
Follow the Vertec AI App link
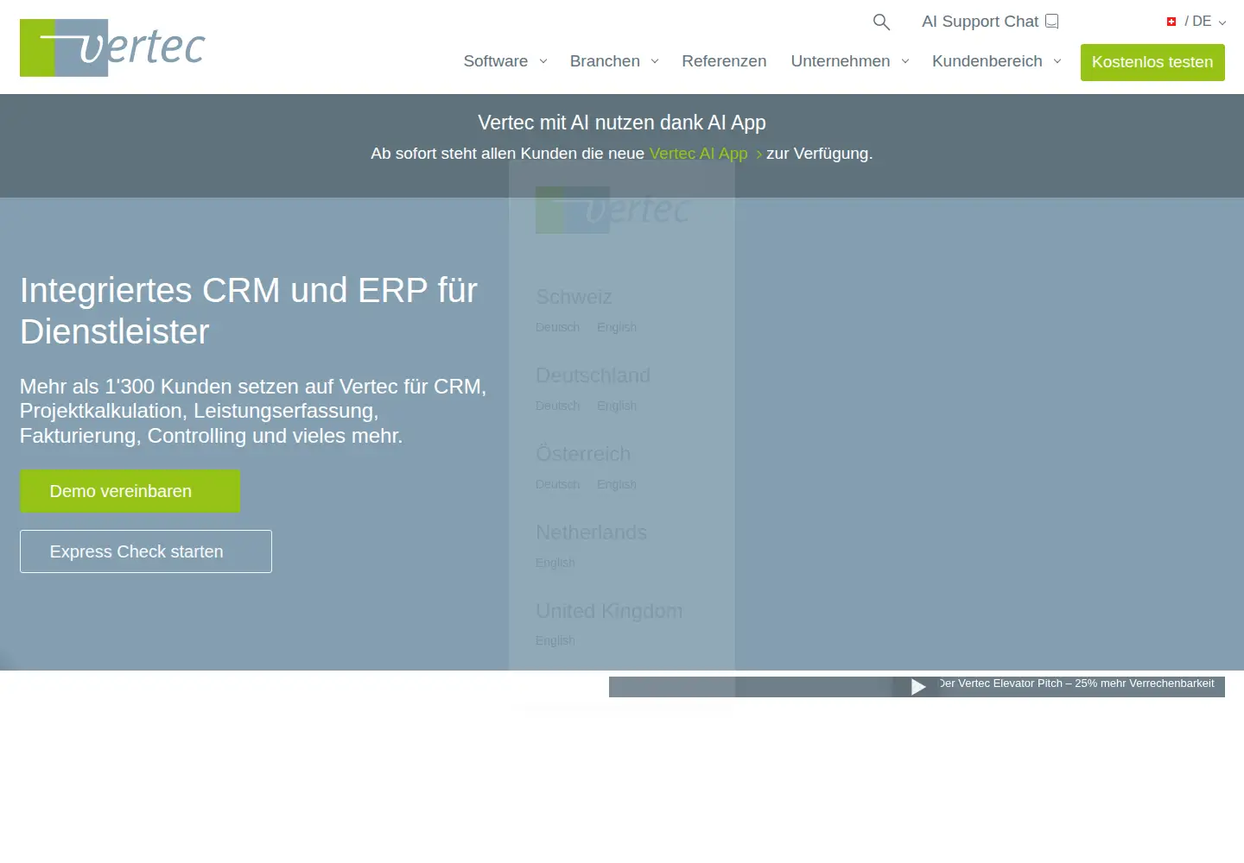pyautogui.click(x=698, y=154)
